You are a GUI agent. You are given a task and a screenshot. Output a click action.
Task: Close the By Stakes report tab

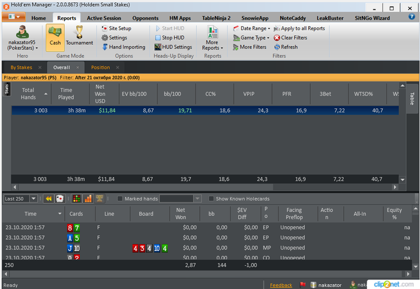click(40, 67)
